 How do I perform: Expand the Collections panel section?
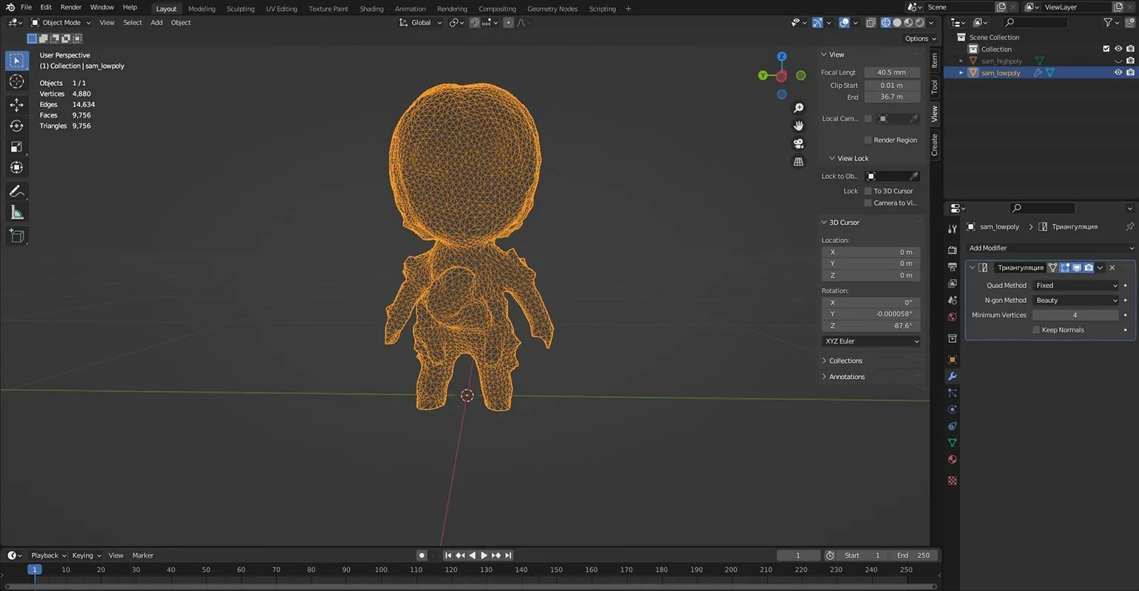click(x=845, y=361)
